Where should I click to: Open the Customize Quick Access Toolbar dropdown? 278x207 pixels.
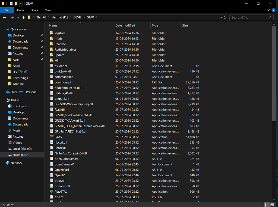point(21,4)
